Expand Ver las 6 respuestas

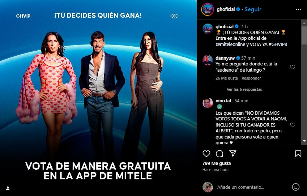[x=244, y=89]
